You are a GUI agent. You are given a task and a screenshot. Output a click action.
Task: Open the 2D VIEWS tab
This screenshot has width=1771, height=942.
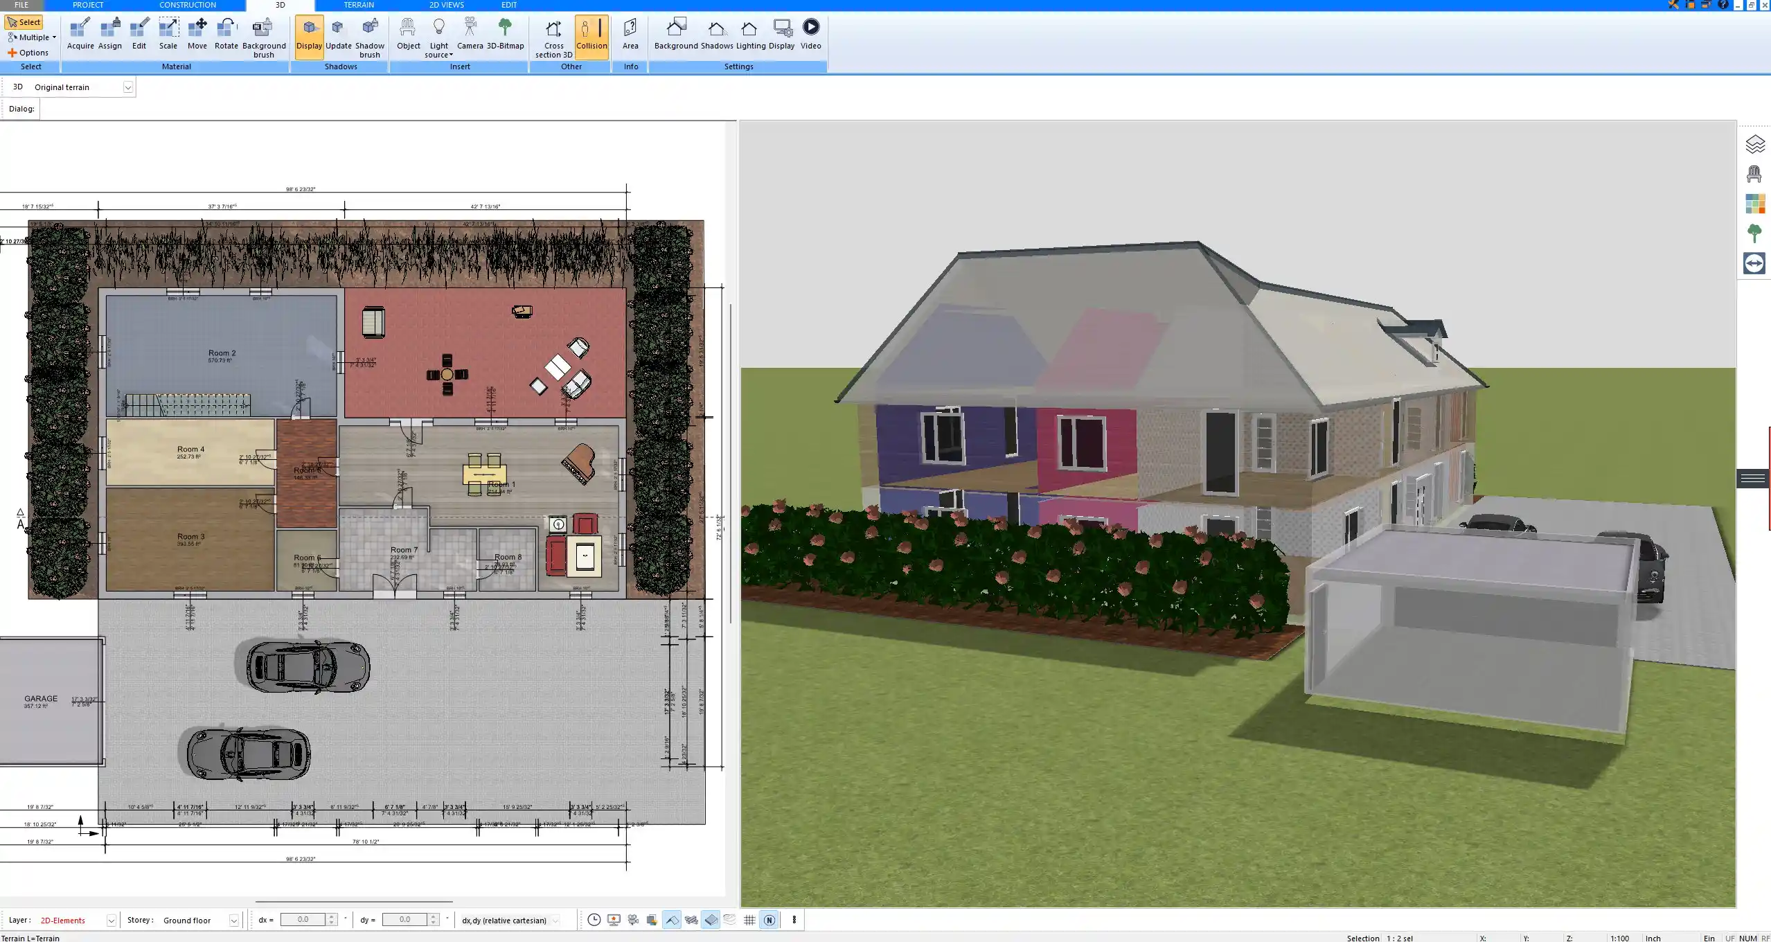point(445,5)
